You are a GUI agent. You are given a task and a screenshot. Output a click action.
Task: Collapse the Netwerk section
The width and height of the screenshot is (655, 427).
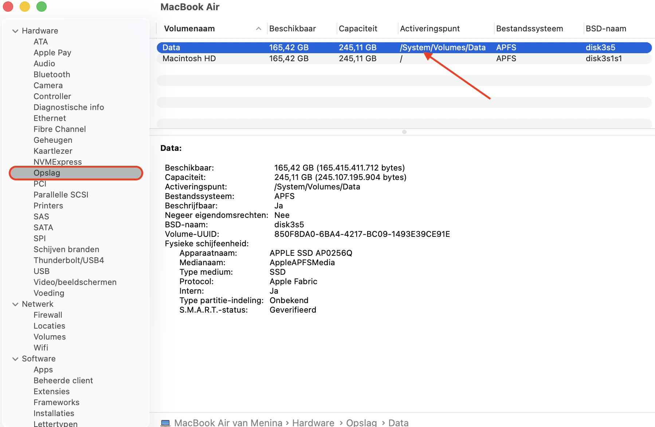click(15, 304)
